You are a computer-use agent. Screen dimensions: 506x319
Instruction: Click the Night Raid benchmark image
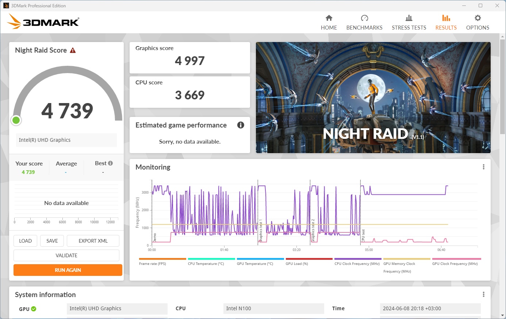click(x=373, y=98)
